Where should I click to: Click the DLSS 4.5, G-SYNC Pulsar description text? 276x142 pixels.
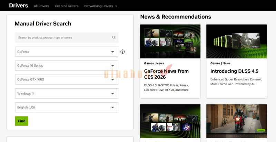coord(167,88)
